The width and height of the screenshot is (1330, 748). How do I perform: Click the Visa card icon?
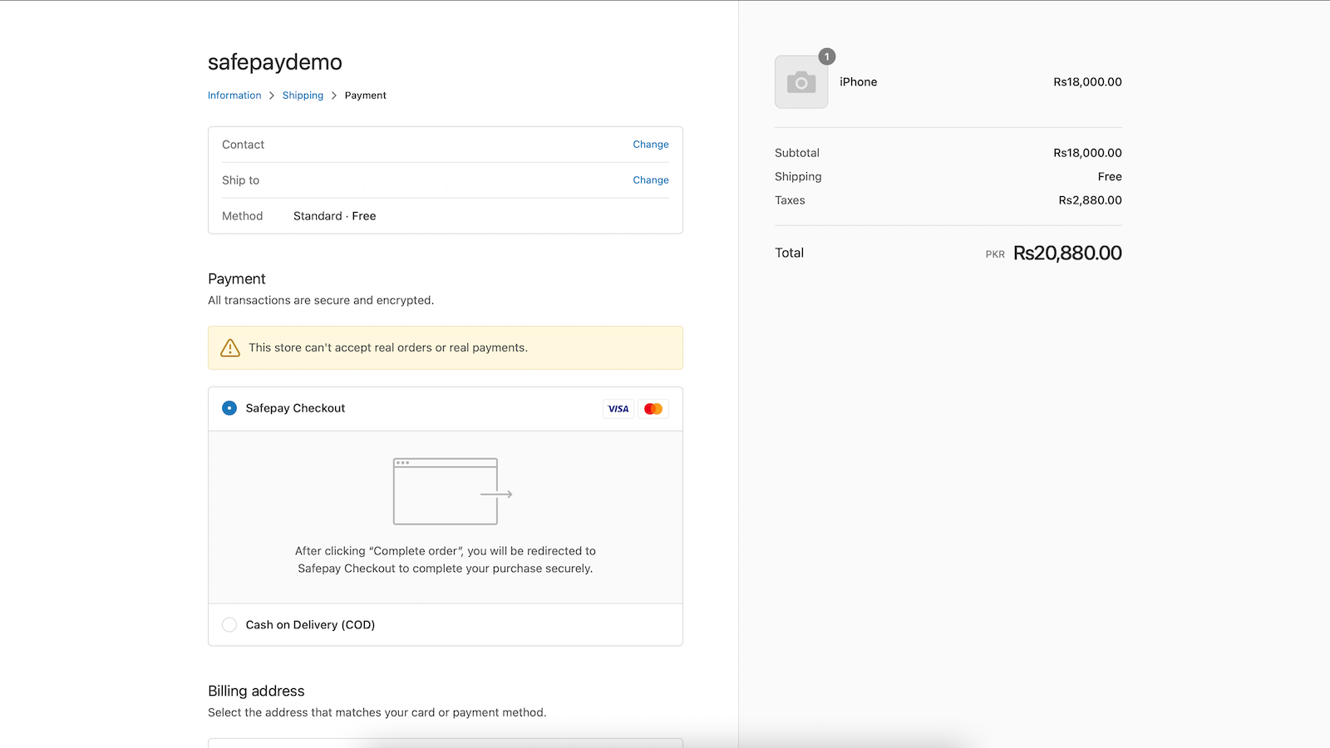[x=618, y=409]
